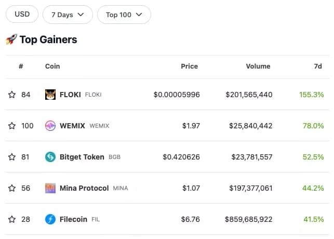Sort by the Volume column header
Viewport: 334px width, 239px height.
[258, 67]
